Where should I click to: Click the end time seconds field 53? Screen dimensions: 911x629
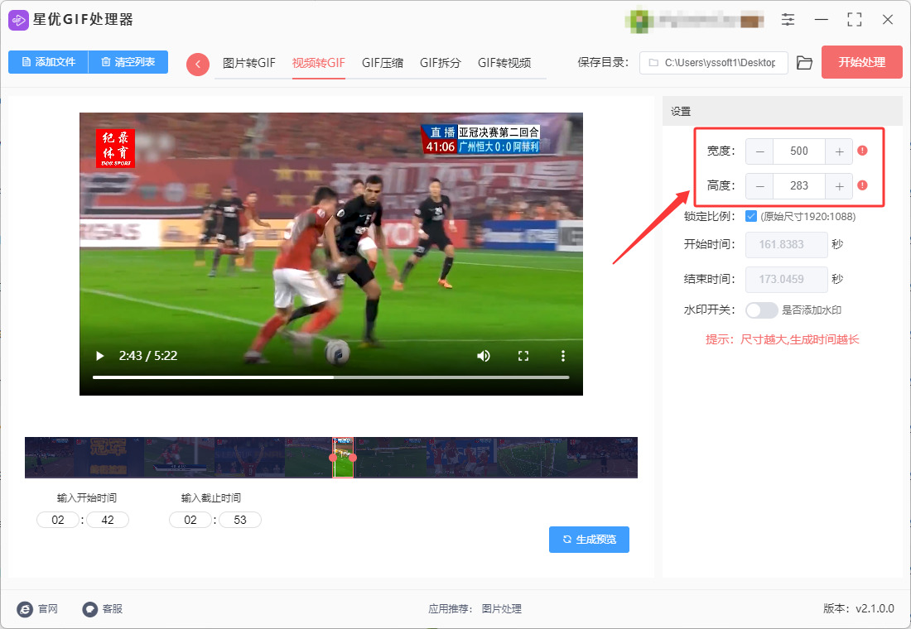(240, 520)
